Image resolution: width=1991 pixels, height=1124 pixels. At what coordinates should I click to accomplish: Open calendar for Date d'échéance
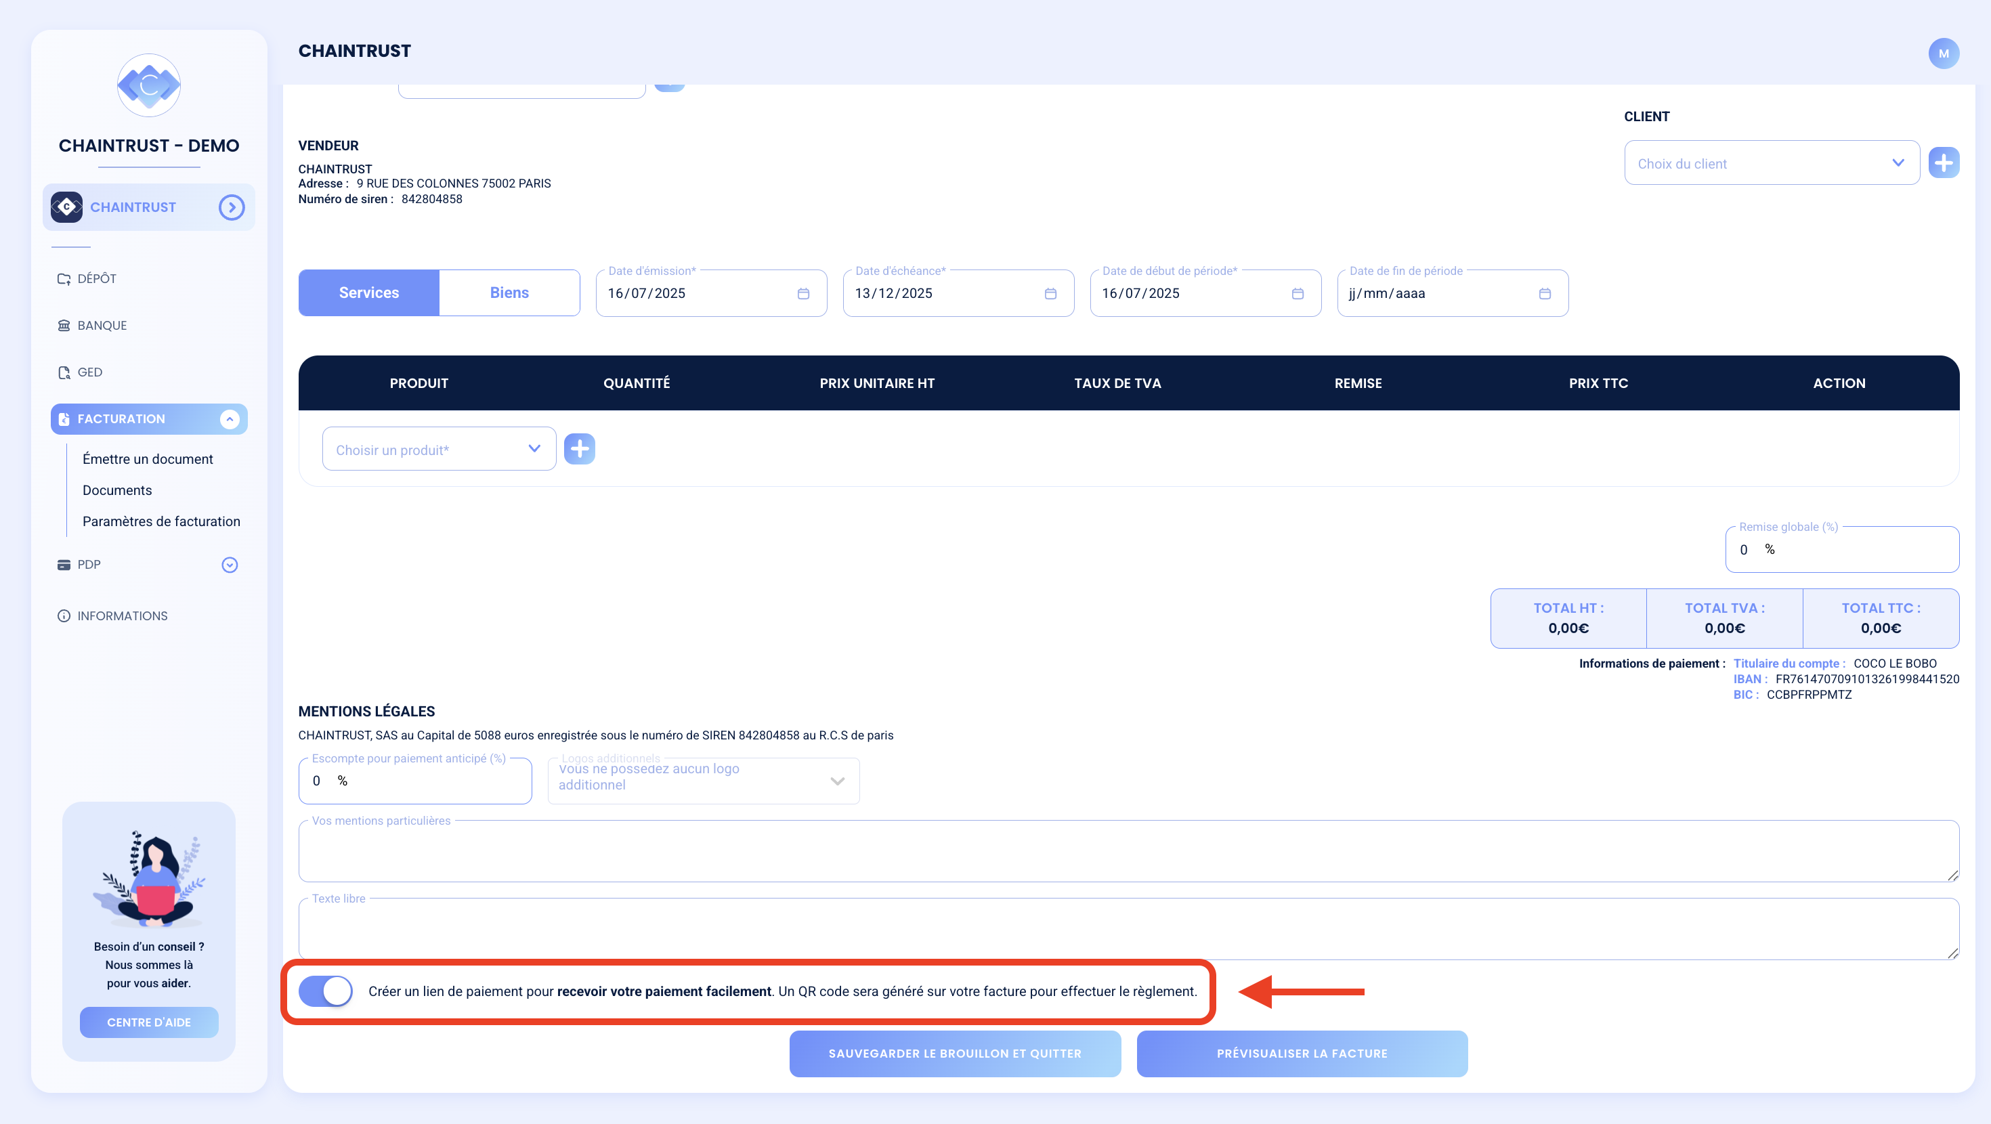1050,294
